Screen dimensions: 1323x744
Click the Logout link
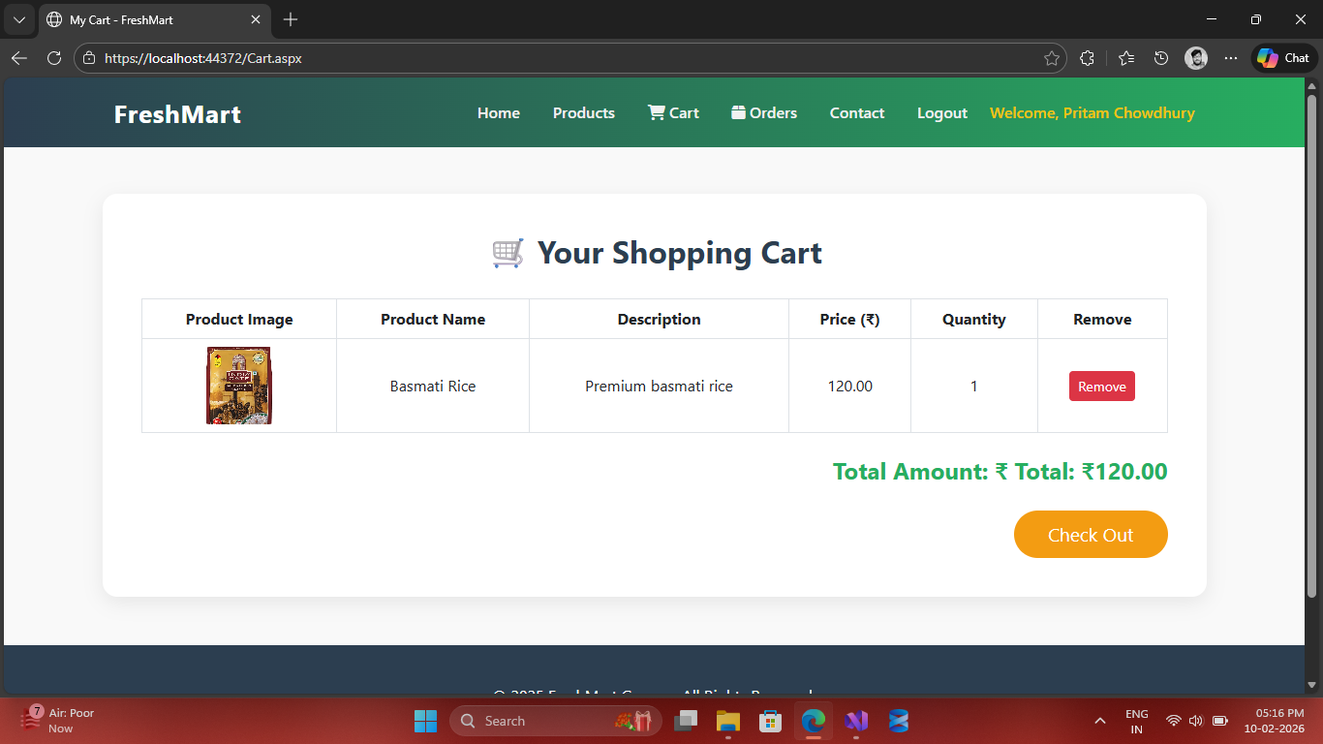tap(941, 113)
